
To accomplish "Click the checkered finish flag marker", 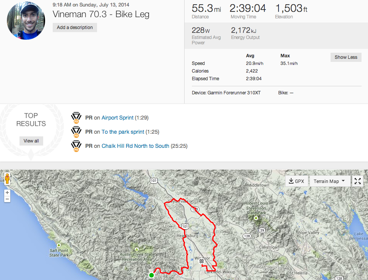I will 201,261.
